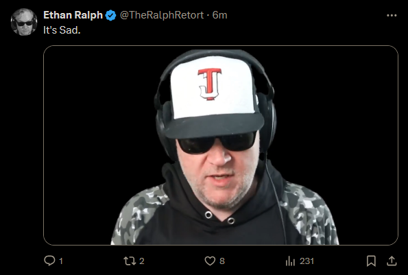The image size is (408, 275).
Task: Open the attached video of man in cap
Action: (x=221, y=145)
